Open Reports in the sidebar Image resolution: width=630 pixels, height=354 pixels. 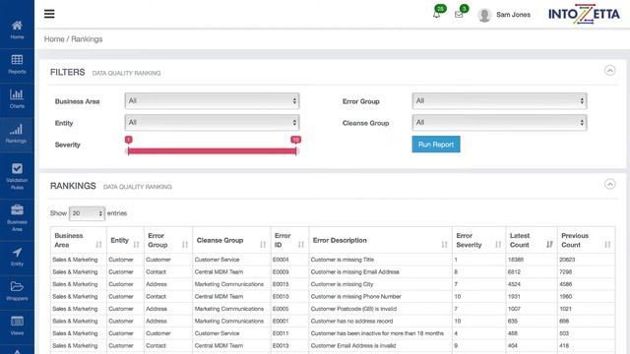[17, 65]
